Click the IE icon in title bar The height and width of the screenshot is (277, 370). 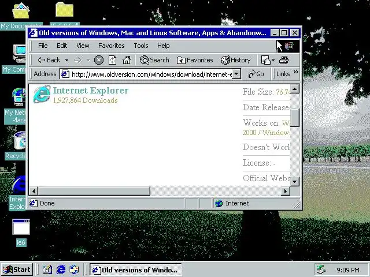[33, 33]
